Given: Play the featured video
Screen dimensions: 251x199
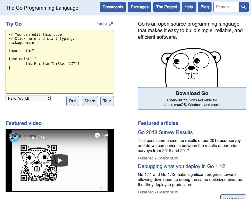Looking at the screenshot, I should coord(60,160).
